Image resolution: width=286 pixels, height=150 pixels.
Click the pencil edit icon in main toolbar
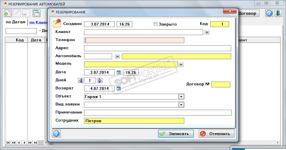[17, 13]
